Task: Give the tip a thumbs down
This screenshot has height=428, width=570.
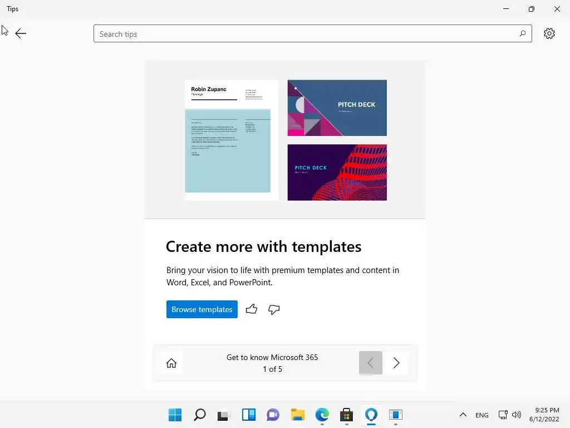Action: pyautogui.click(x=274, y=309)
